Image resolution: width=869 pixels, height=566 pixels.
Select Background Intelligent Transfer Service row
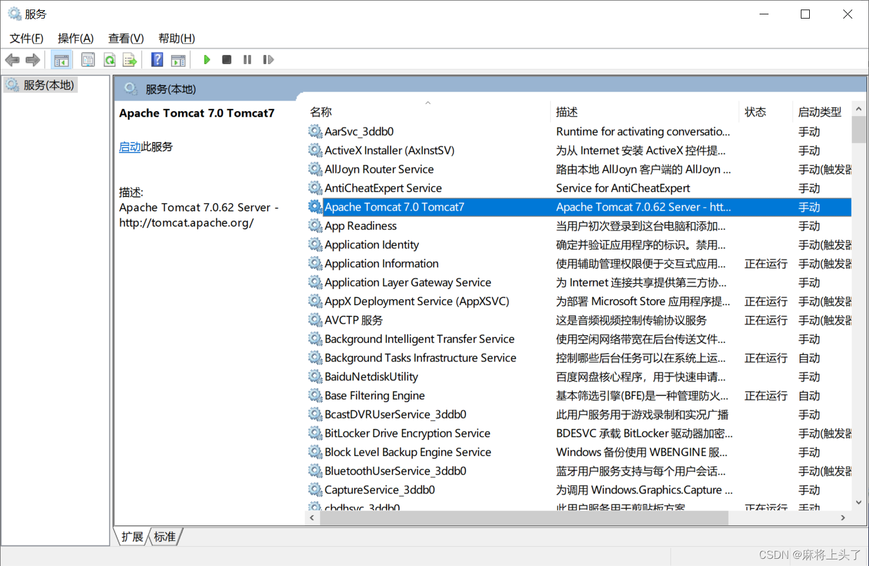tap(579, 339)
